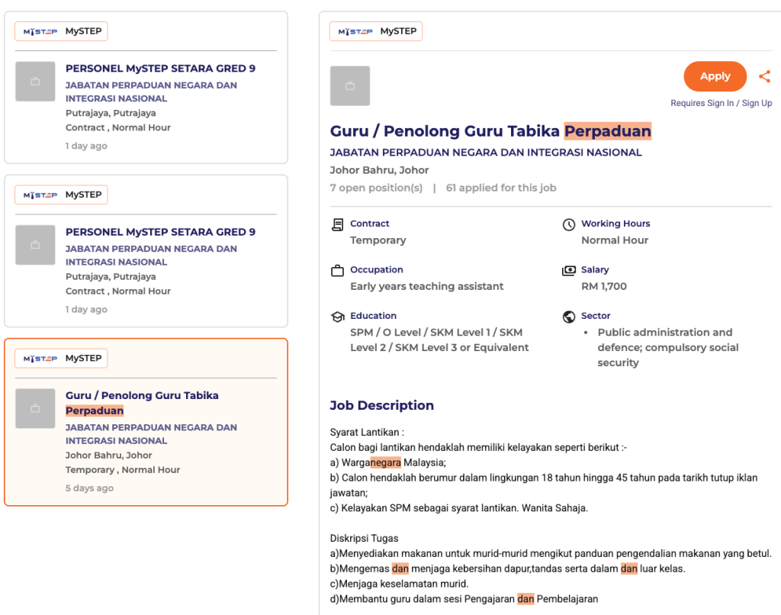Click the MySTEP badge on the first listing card
The height and width of the screenshot is (615, 781).
click(x=62, y=31)
